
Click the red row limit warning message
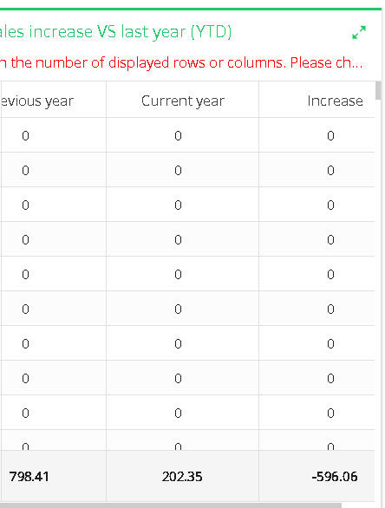181,62
